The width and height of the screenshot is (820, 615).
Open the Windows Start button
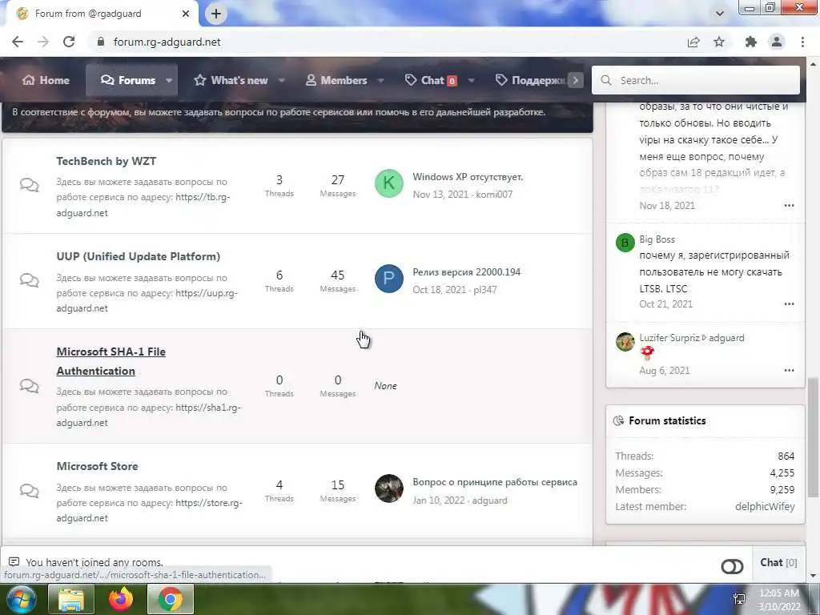point(22,599)
